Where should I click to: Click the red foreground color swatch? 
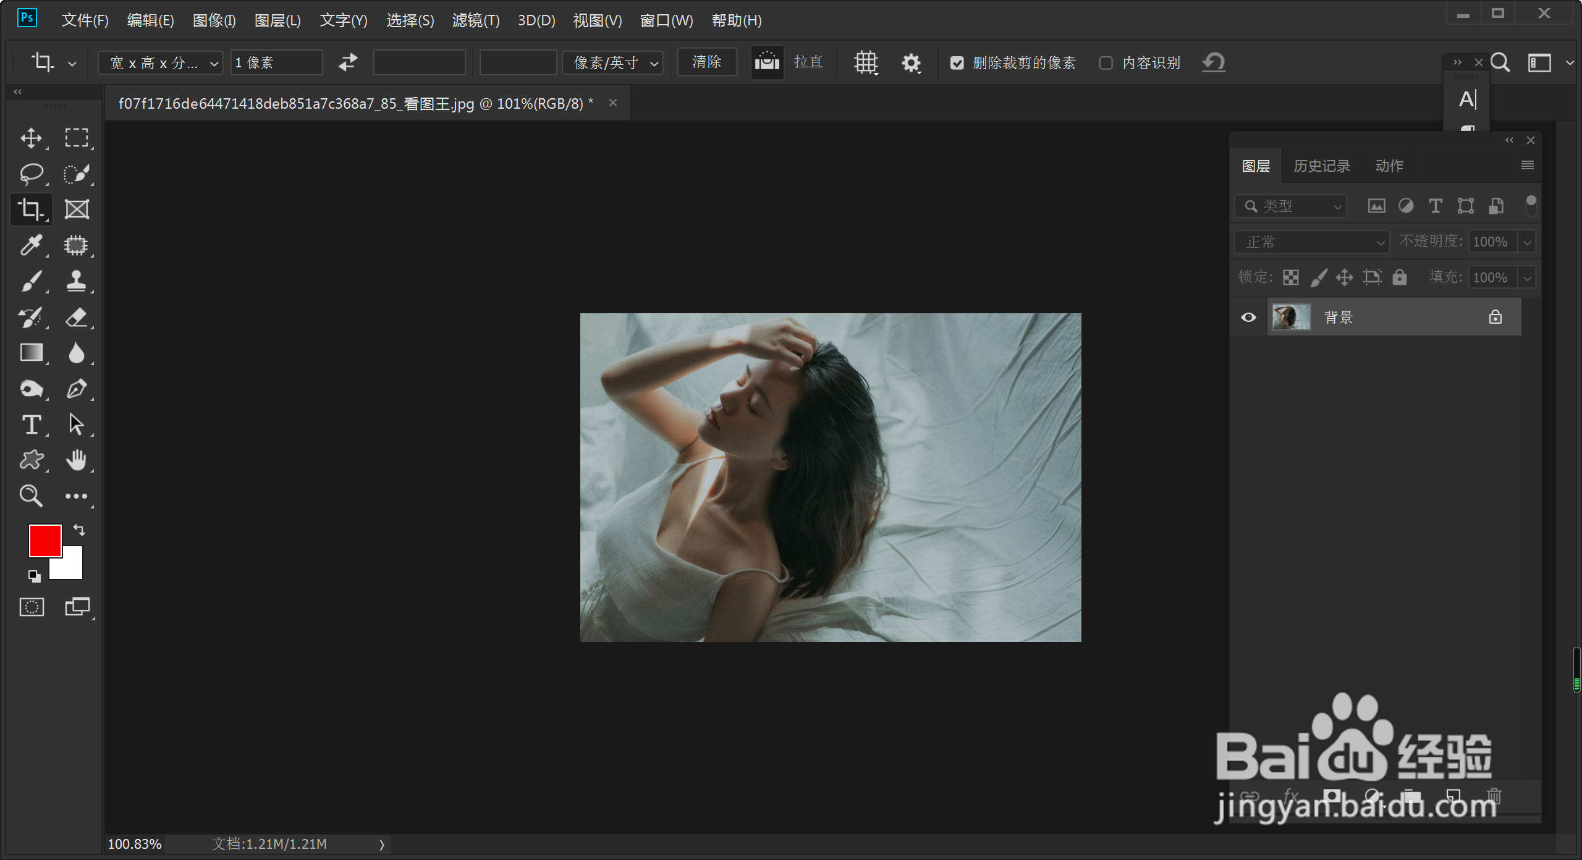44,539
